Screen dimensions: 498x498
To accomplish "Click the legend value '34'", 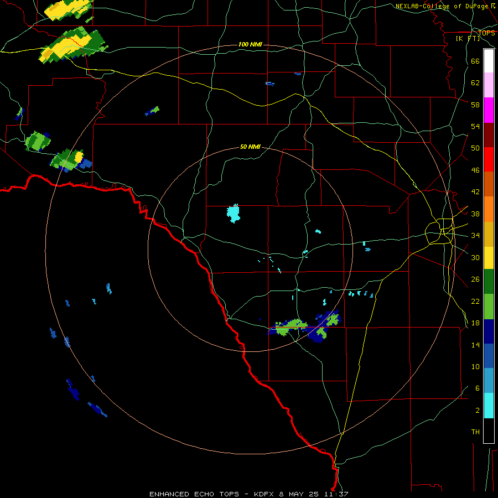I will (475, 236).
